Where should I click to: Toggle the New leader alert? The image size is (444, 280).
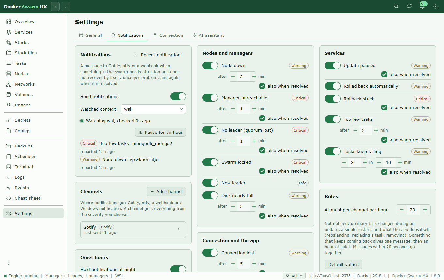(x=210, y=183)
